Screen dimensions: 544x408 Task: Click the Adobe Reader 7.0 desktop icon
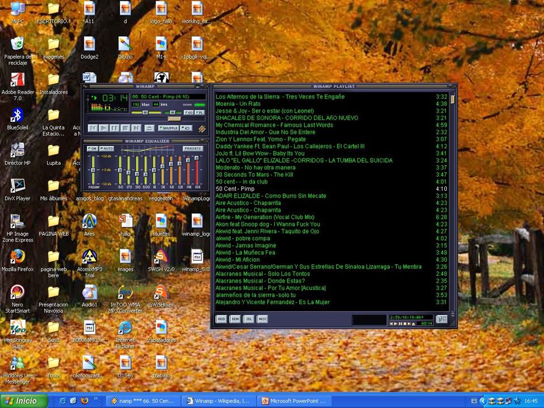(18, 86)
